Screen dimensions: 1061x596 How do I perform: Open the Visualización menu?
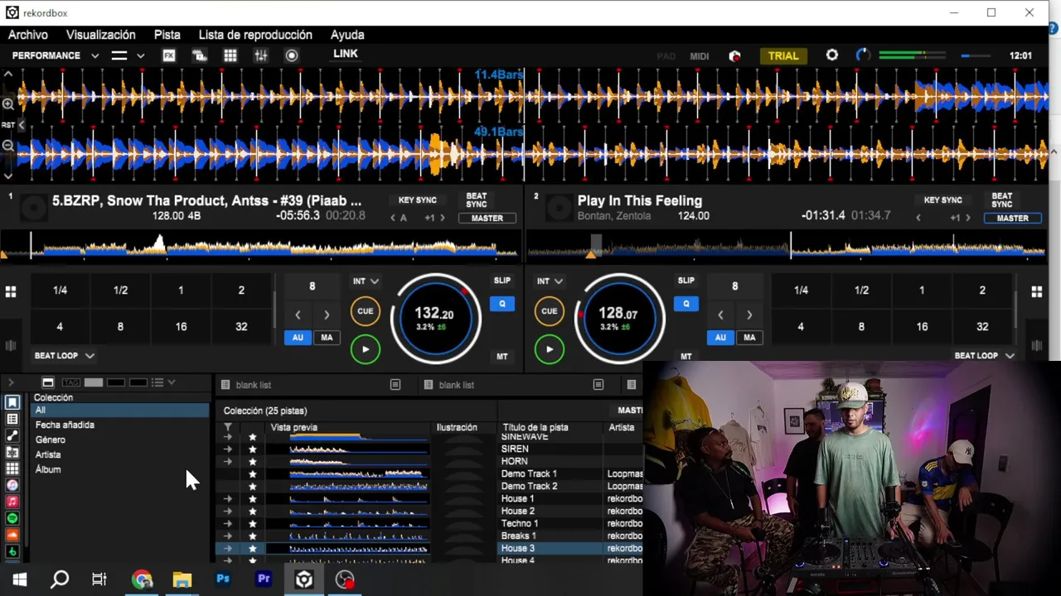pos(101,35)
